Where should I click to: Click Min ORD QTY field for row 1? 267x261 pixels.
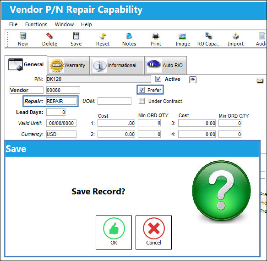[x=149, y=123]
